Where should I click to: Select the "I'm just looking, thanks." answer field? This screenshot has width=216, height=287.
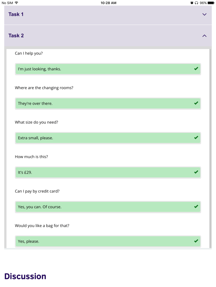(101, 69)
